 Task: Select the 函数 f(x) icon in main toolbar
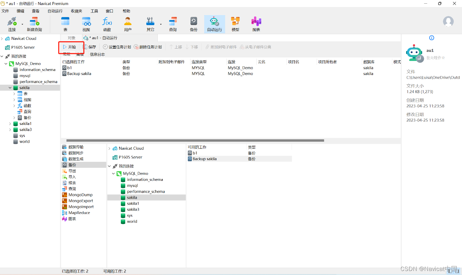click(107, 24)
